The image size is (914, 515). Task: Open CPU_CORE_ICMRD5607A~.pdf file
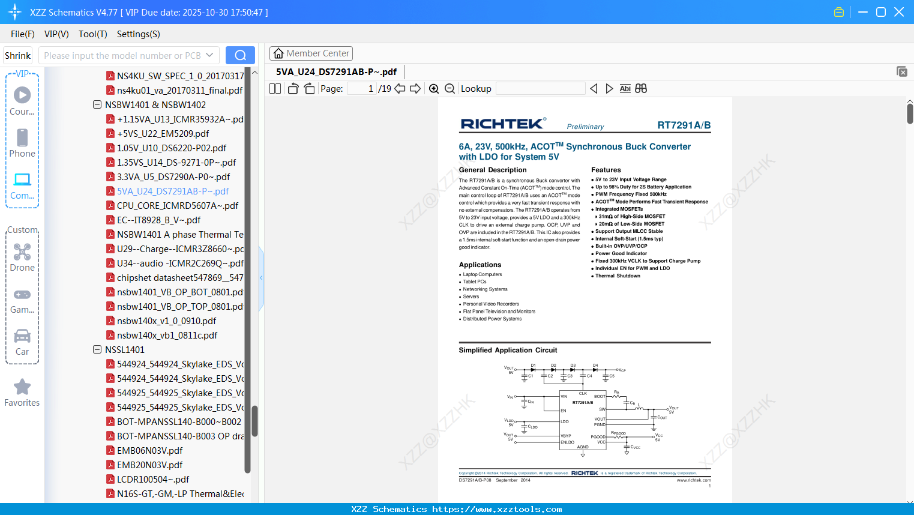coord(178,206)
